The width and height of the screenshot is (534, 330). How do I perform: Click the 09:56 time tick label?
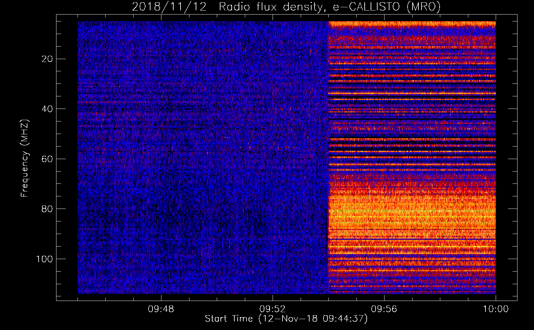pos(384,309)
